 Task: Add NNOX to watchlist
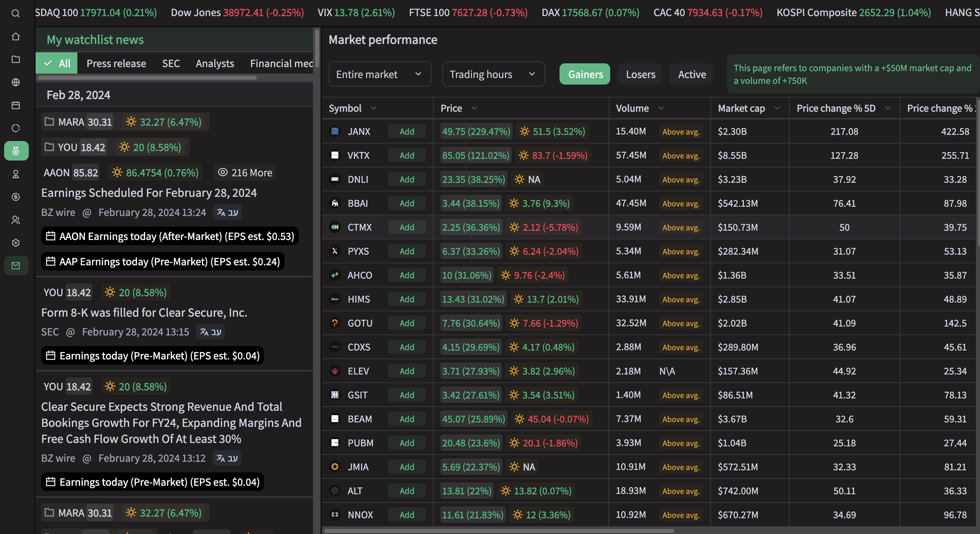tap(407, 514)
